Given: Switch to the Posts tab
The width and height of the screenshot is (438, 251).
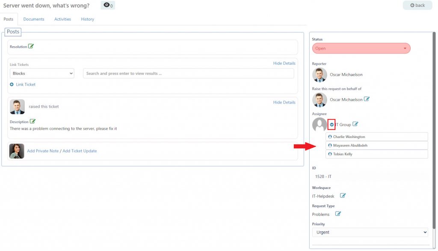Looking at the screenshot, I should 9,19.
